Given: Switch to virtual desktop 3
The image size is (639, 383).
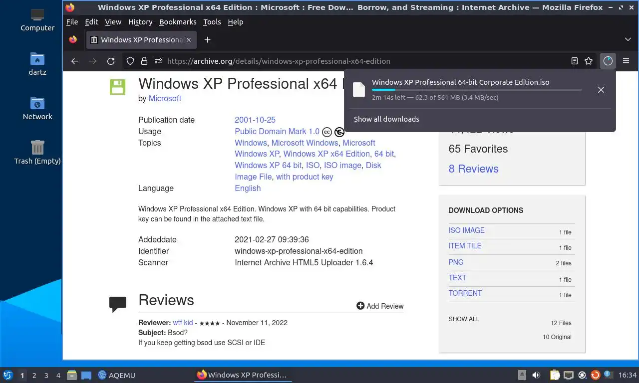Looking at the screenshot, I should click(46, 375).
